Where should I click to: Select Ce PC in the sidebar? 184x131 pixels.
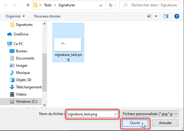tap(18, 44)
